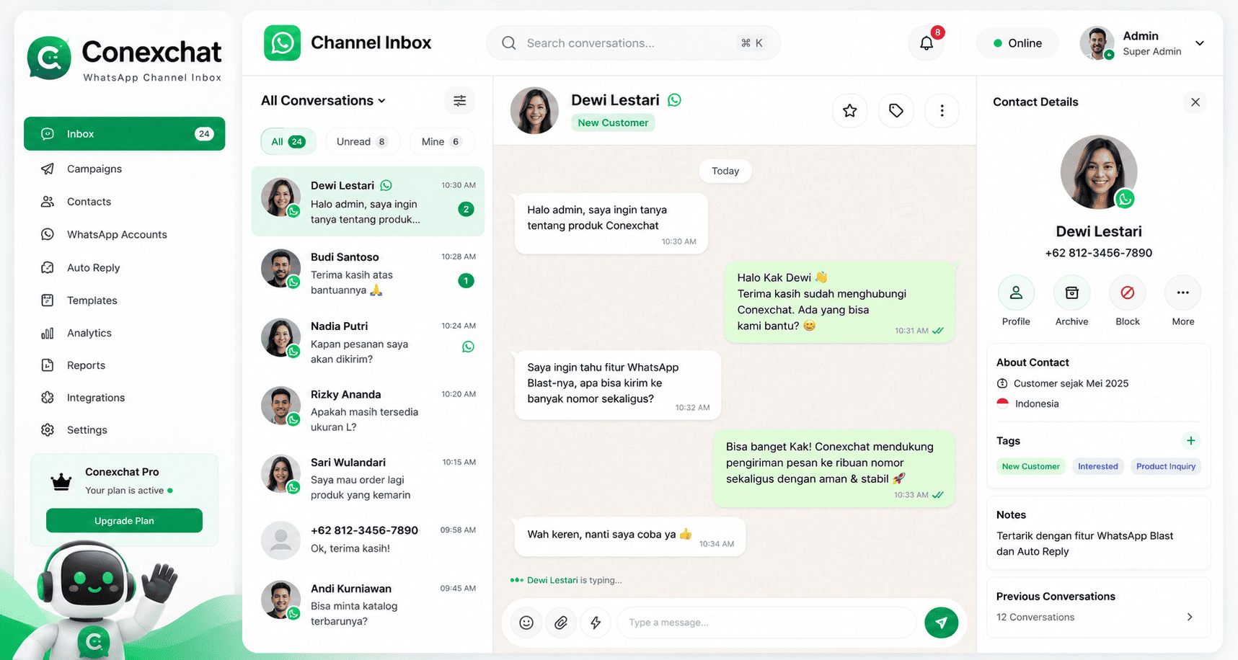Select the All conversations tab
Screen dimensions: 1238x660
point(288,142)
